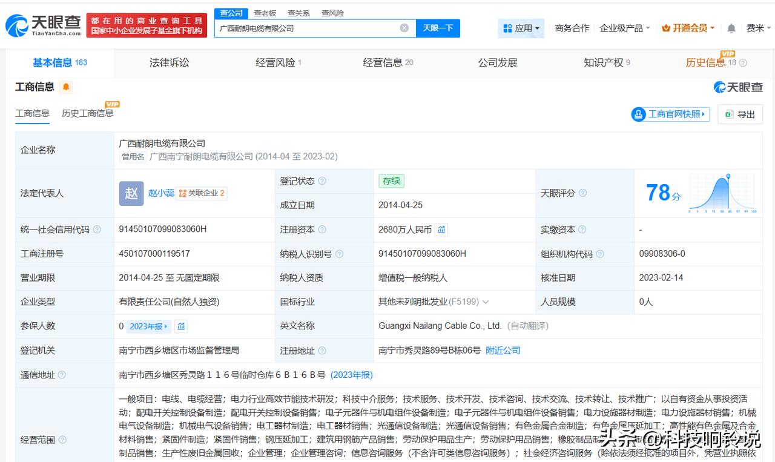Open legal representative 赵小蕊 profile link

coord(162,193)
